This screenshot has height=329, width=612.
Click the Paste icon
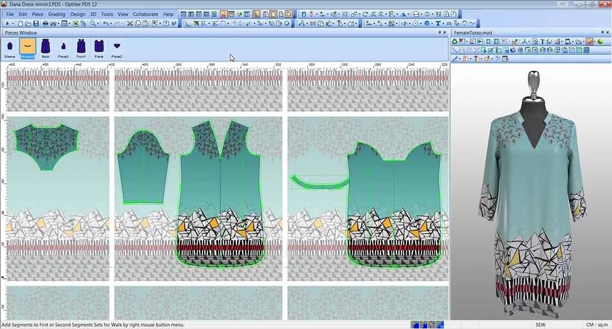[145, 23]
